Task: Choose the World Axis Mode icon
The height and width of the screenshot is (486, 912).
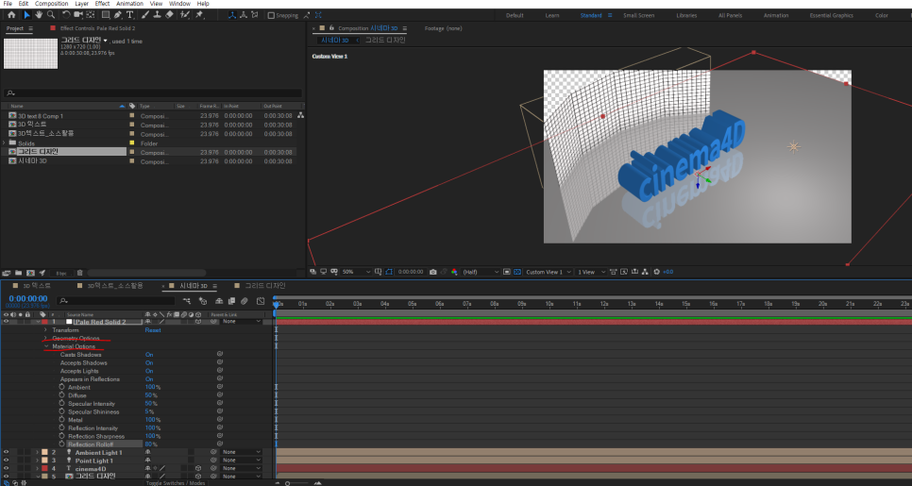Action: (244, 15)
